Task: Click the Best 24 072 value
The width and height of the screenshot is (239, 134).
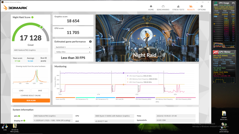Action: click(43, 61)
